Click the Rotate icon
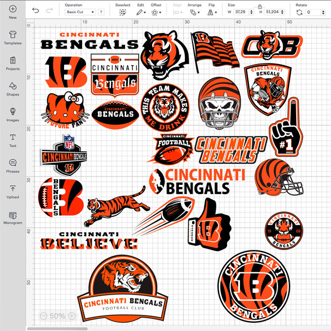Screen dimensions: 331x331 (x=300, y=13)
